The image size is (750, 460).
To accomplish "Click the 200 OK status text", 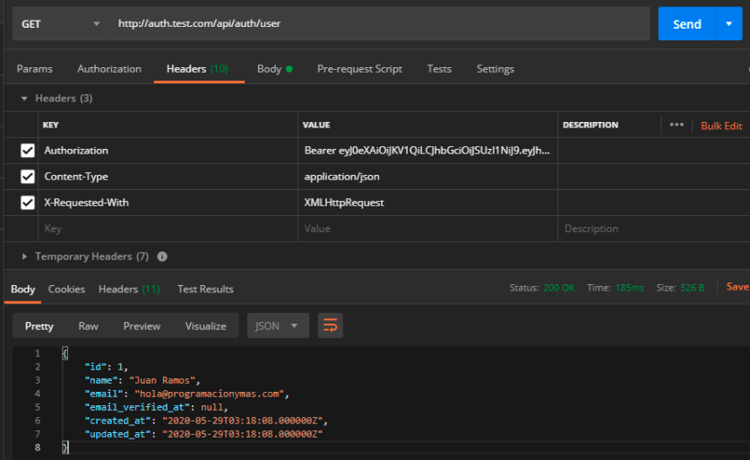I will [x=558, y=288].
